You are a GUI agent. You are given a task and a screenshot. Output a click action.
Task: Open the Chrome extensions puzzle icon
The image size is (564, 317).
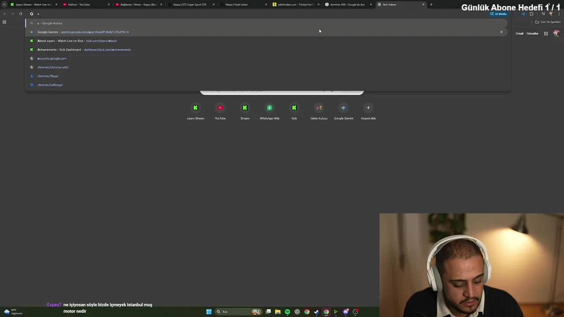(531, 14)
